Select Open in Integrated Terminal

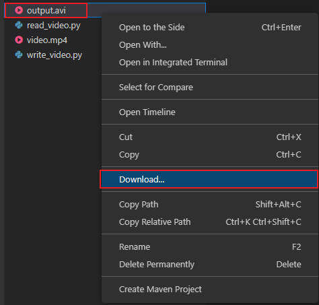coord(210,63)
